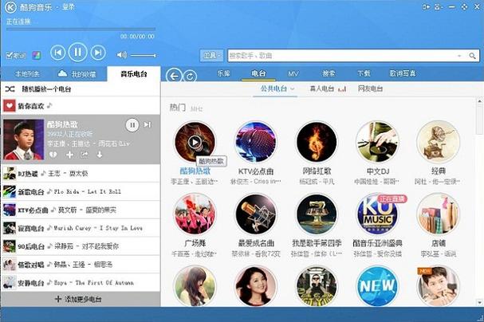Expand the search history dropdown arrow
Image resolution: width=484 pixels, height=322 pixels.
(x=459, y=56)
